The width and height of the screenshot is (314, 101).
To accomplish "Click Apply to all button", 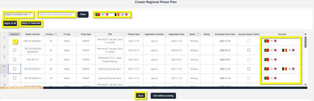I will click(10, 23).
